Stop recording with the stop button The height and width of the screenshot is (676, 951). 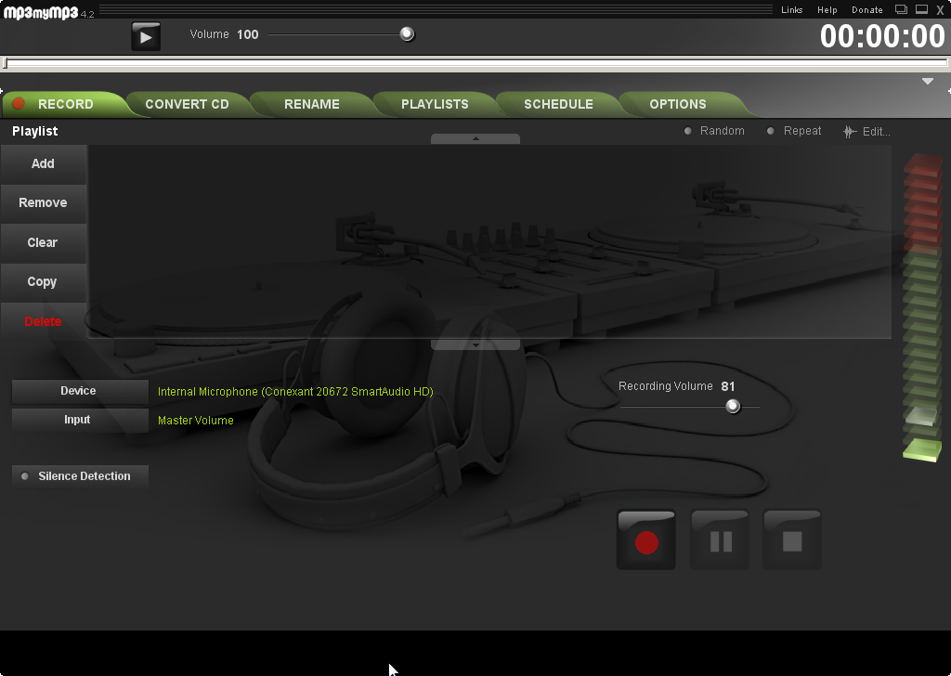tap(792, 539)
